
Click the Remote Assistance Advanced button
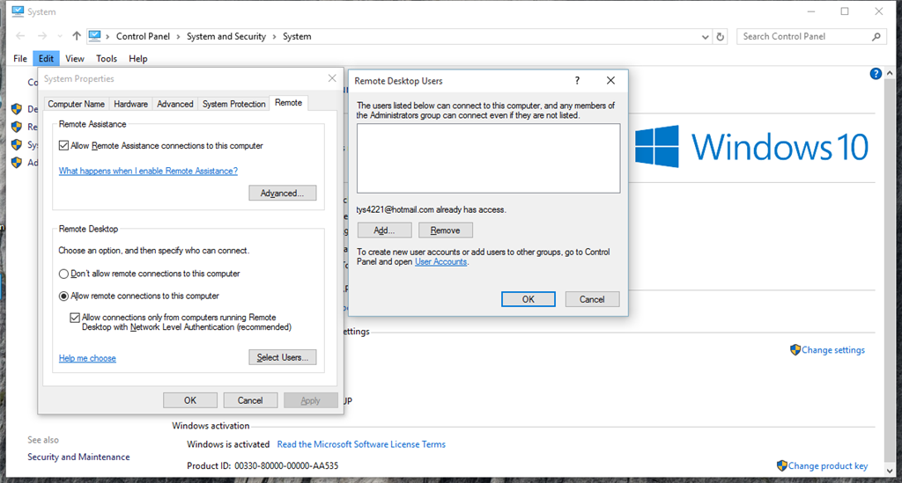[x=283, y=193]
